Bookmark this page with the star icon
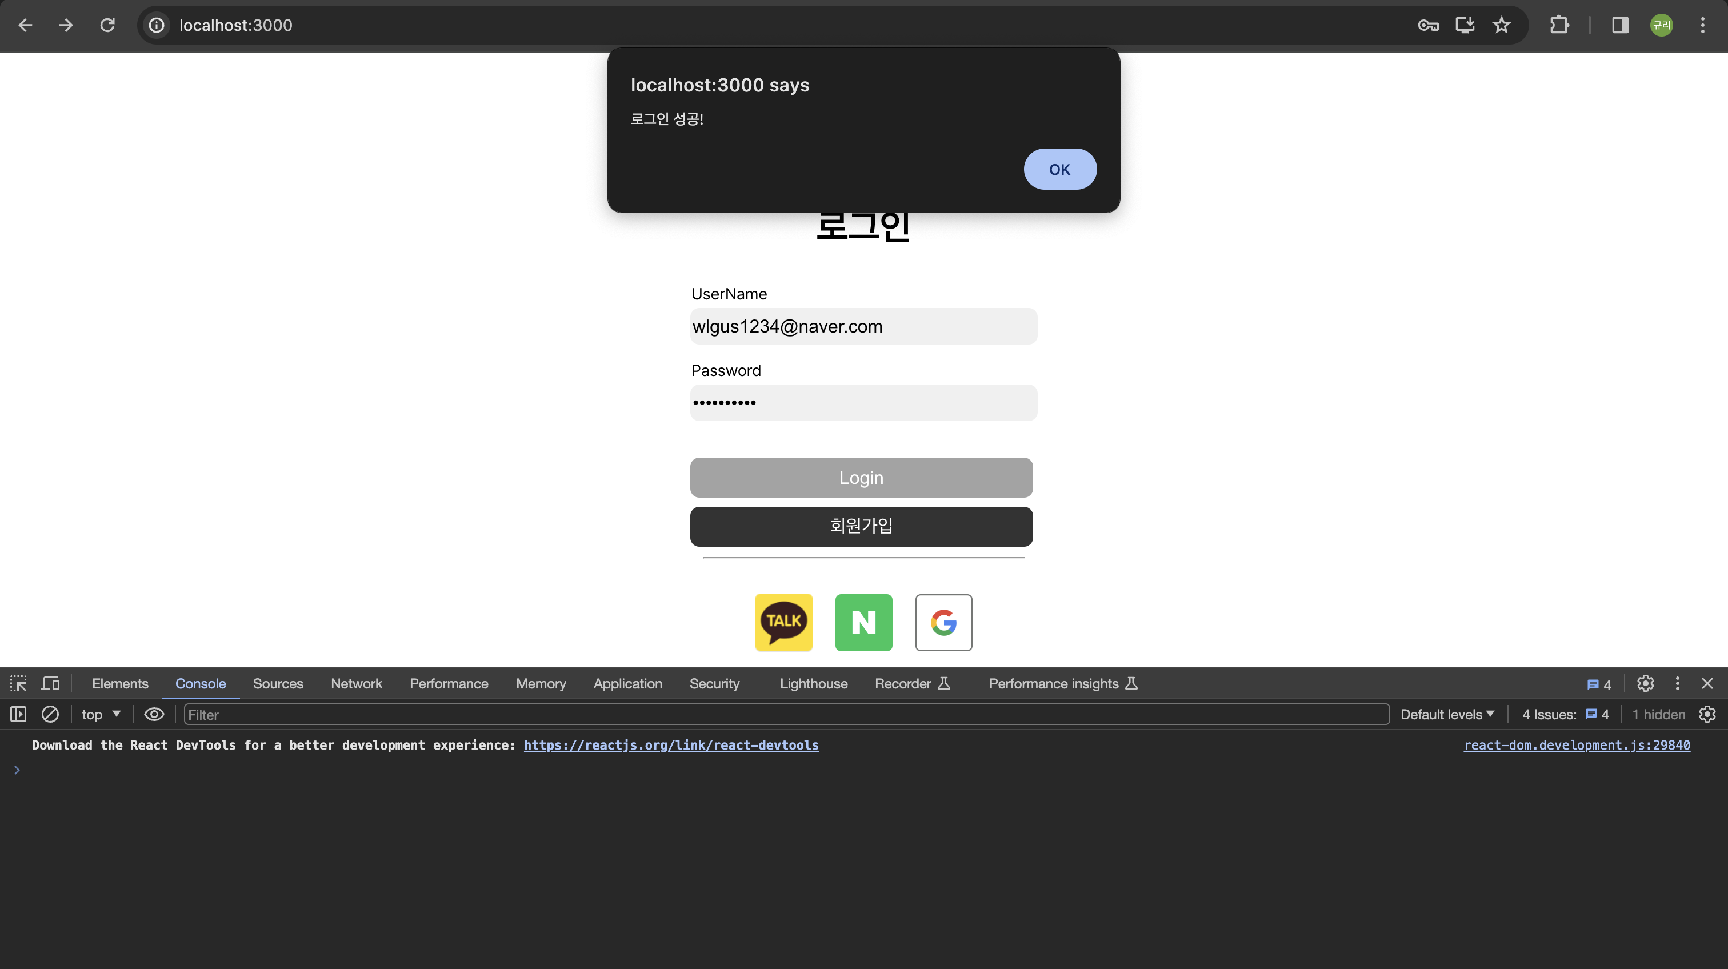 1501,26
